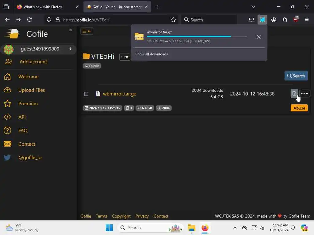This screenshot has height=235, width=314.
Task: Open the wbmirror.tar.gz row options dropdown
Action: tap(304, 93)
